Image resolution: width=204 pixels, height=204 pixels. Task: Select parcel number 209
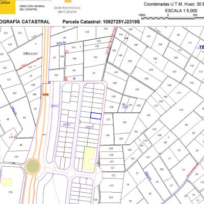(111, 148)
